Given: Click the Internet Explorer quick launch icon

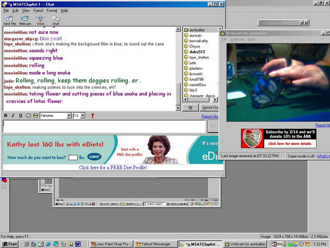Looking at the screenshot, I should coord(48,244).
